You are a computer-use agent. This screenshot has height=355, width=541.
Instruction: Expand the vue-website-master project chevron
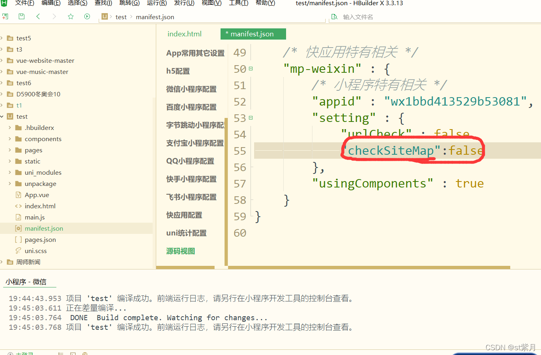click(x=2, y=60)
